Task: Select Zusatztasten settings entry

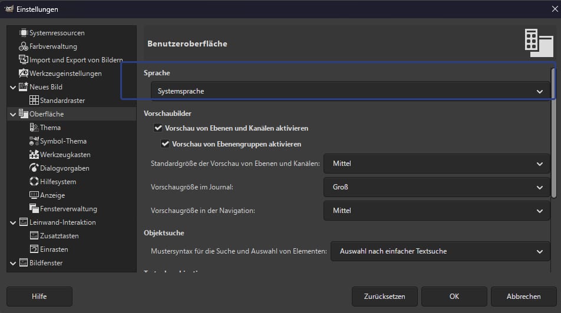Action: click(60, 236)
